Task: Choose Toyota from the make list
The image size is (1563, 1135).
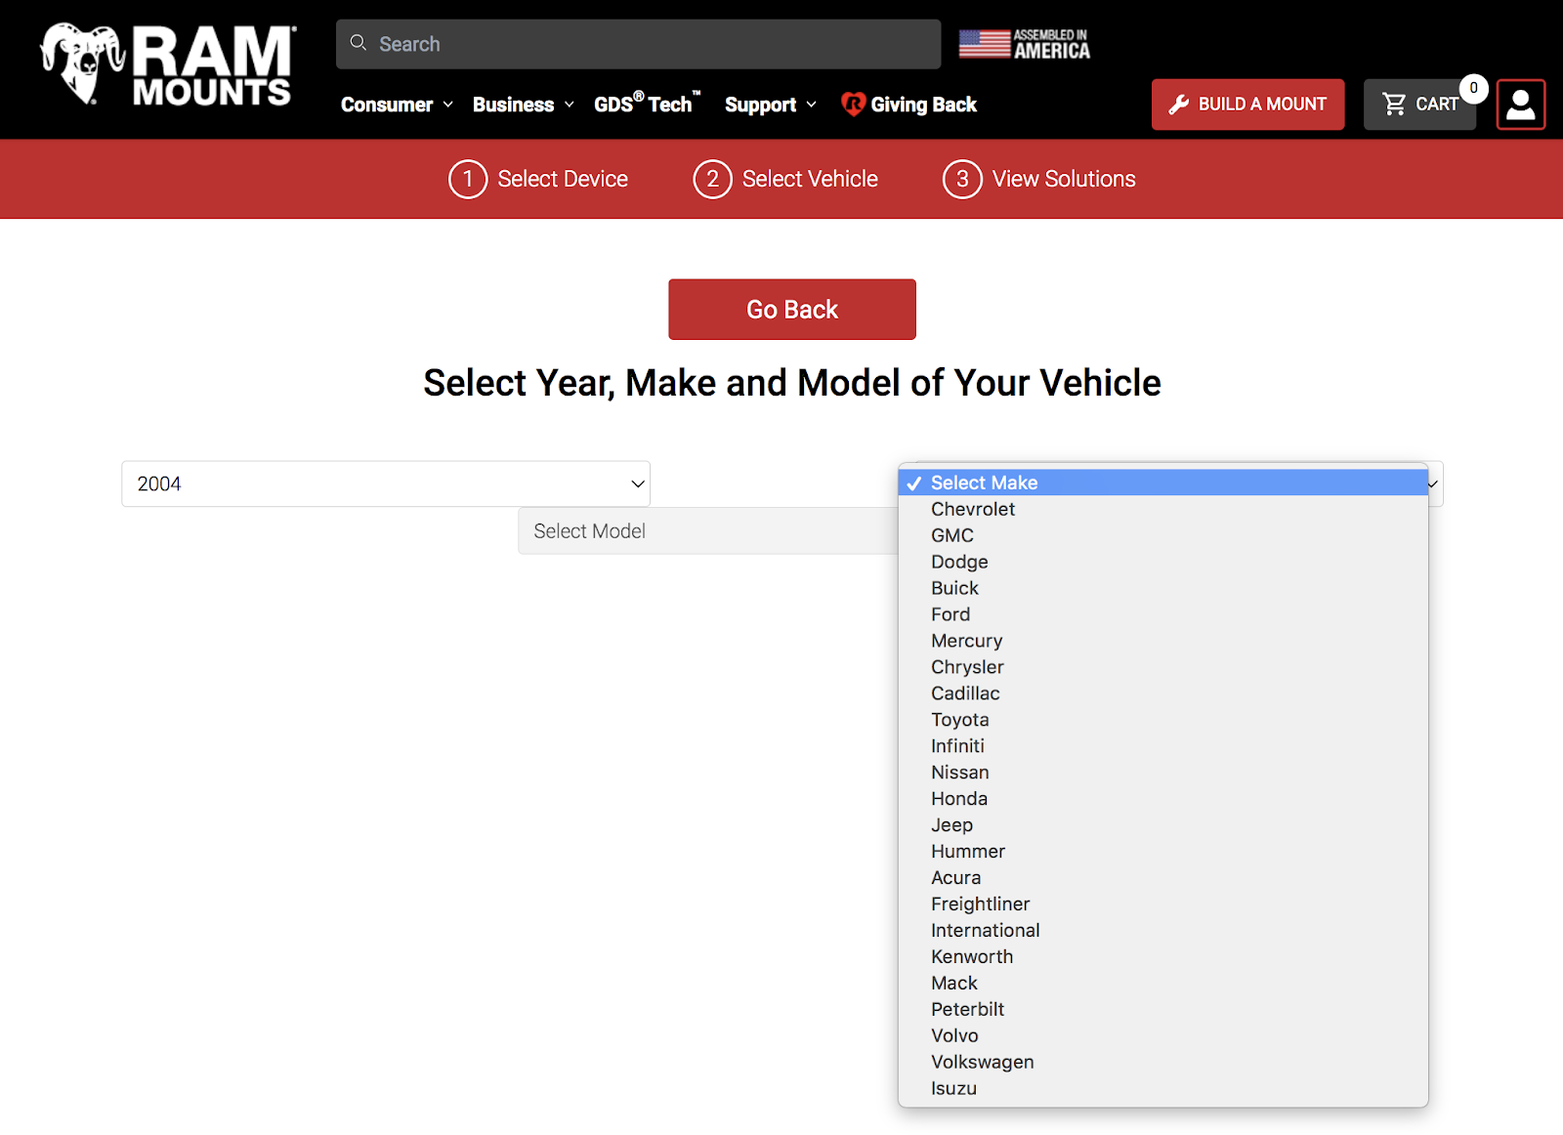Action: (1162, 720)
